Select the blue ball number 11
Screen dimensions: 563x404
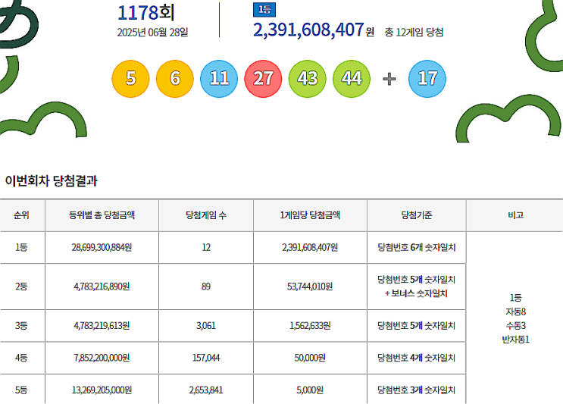click(219, 79)
